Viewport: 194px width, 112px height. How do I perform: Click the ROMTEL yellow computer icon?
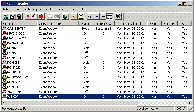pyautogui.click(x=5, y=87)
